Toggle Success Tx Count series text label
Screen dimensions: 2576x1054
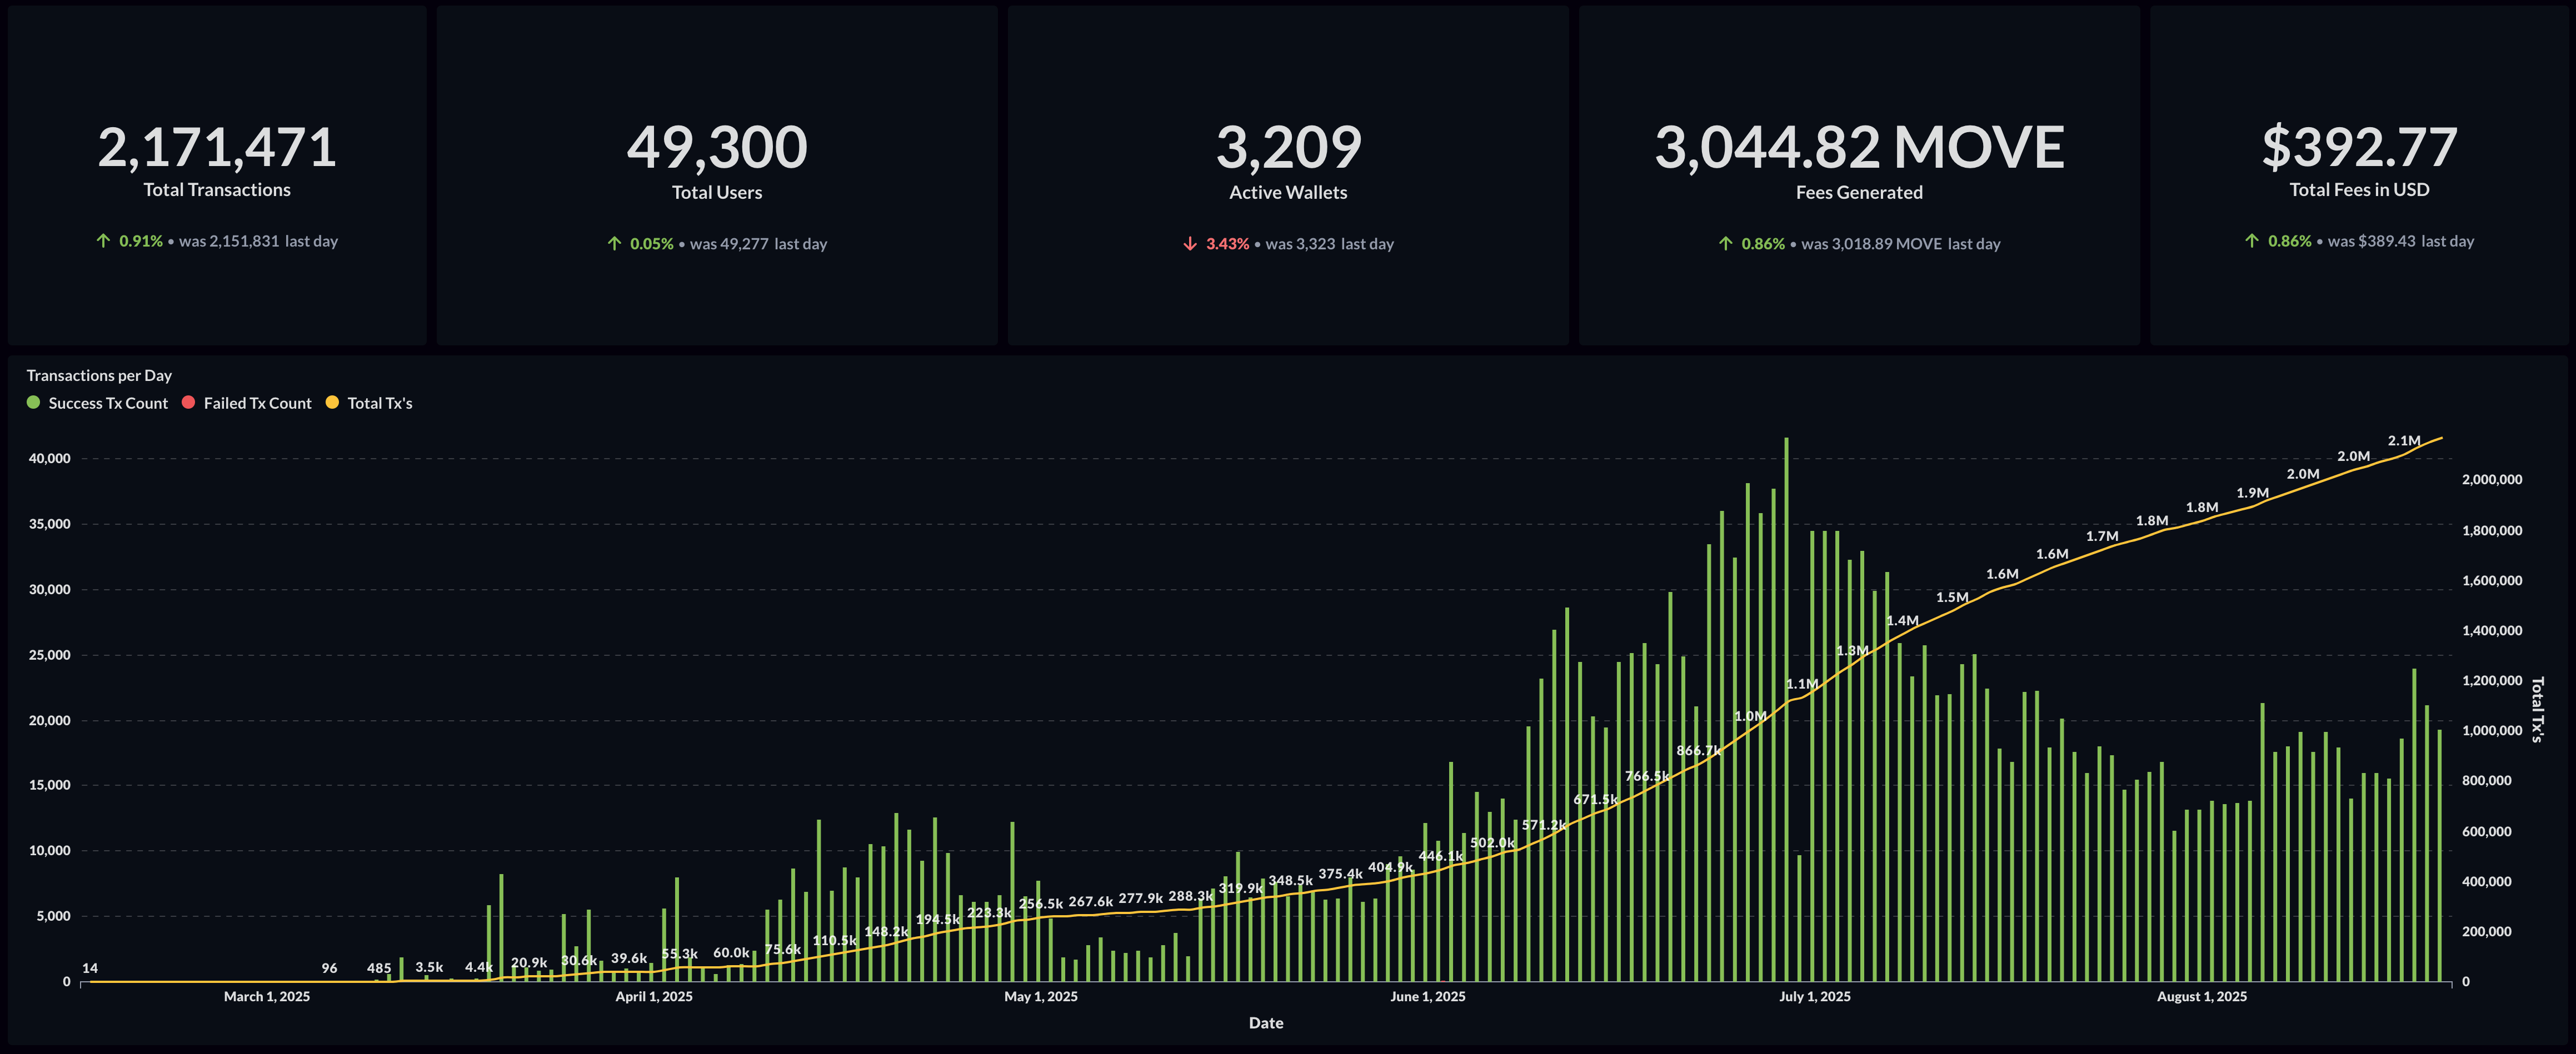108,403
